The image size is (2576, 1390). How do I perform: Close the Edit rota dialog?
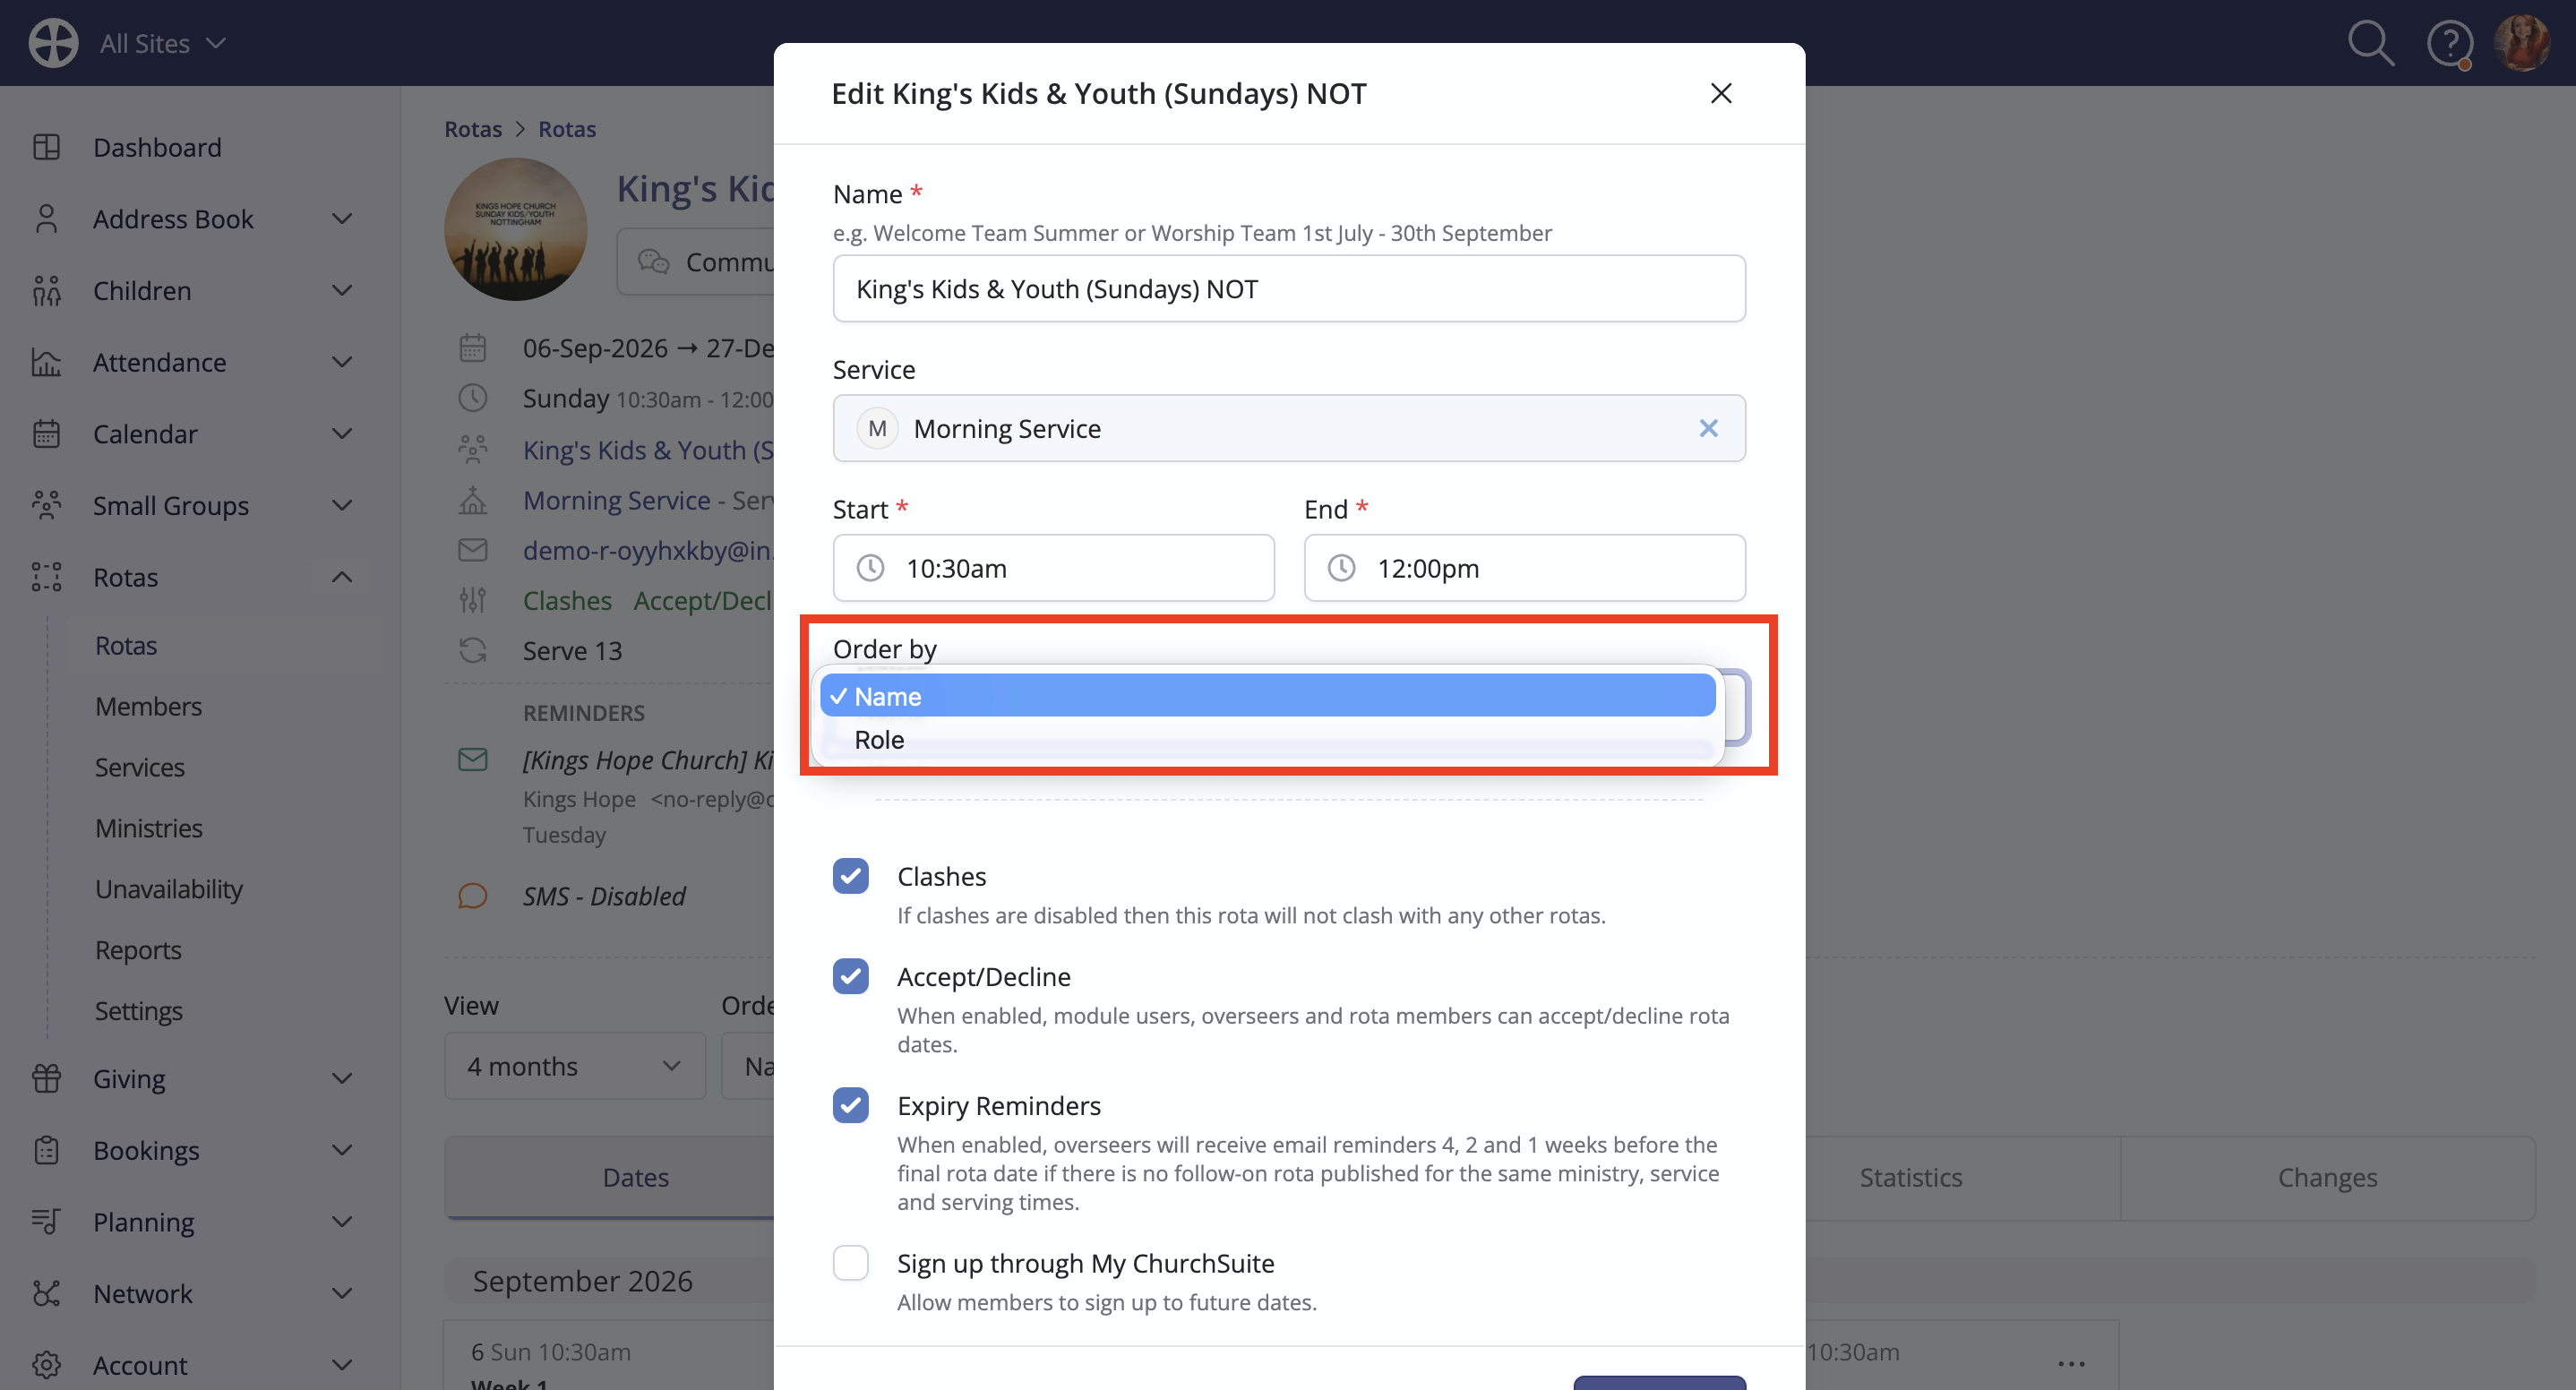(1720, 93)
